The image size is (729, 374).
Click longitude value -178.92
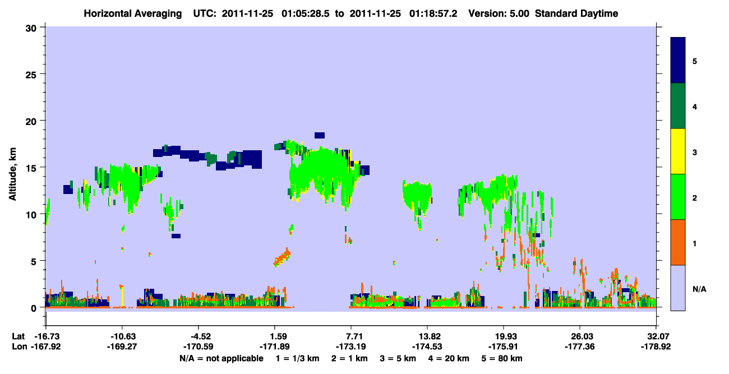(x=656, y=347)
